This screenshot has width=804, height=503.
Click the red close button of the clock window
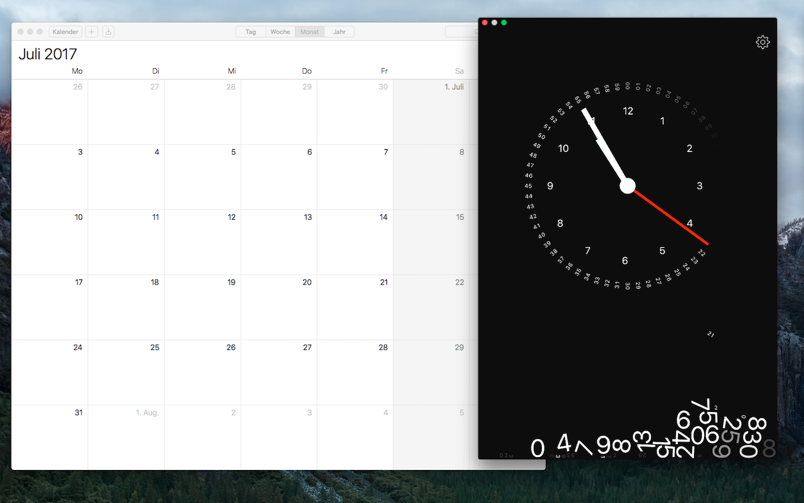485,22
